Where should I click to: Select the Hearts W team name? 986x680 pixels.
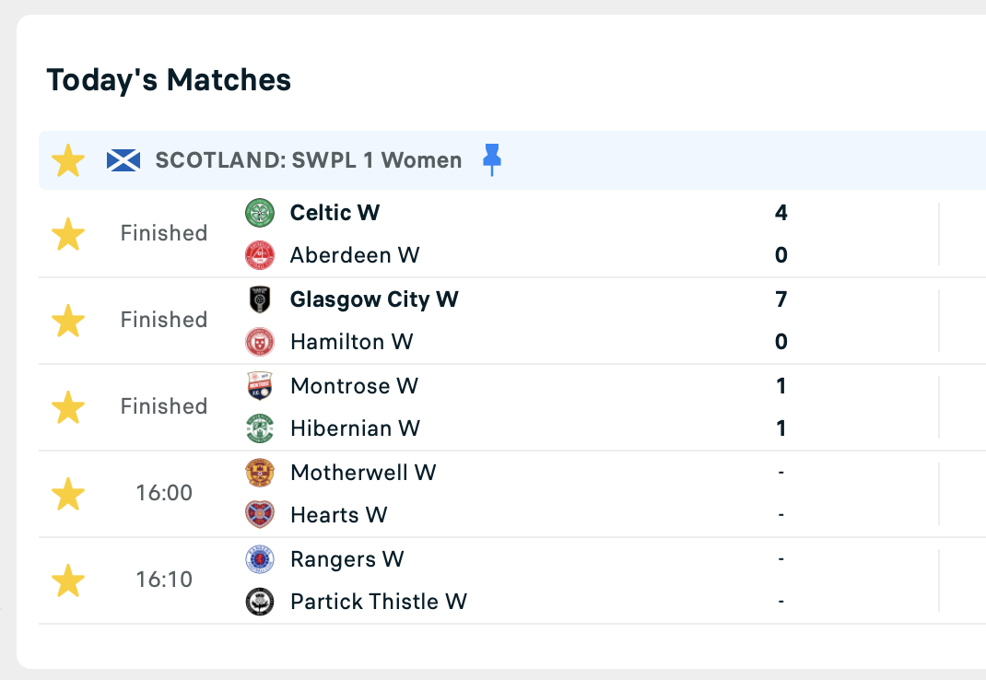click(x=338, y=515)
